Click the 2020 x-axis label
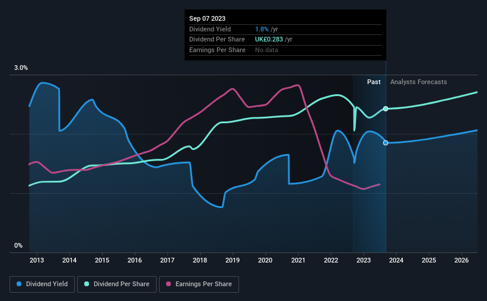Screen dimensions: 487x301 coord(265,260)
